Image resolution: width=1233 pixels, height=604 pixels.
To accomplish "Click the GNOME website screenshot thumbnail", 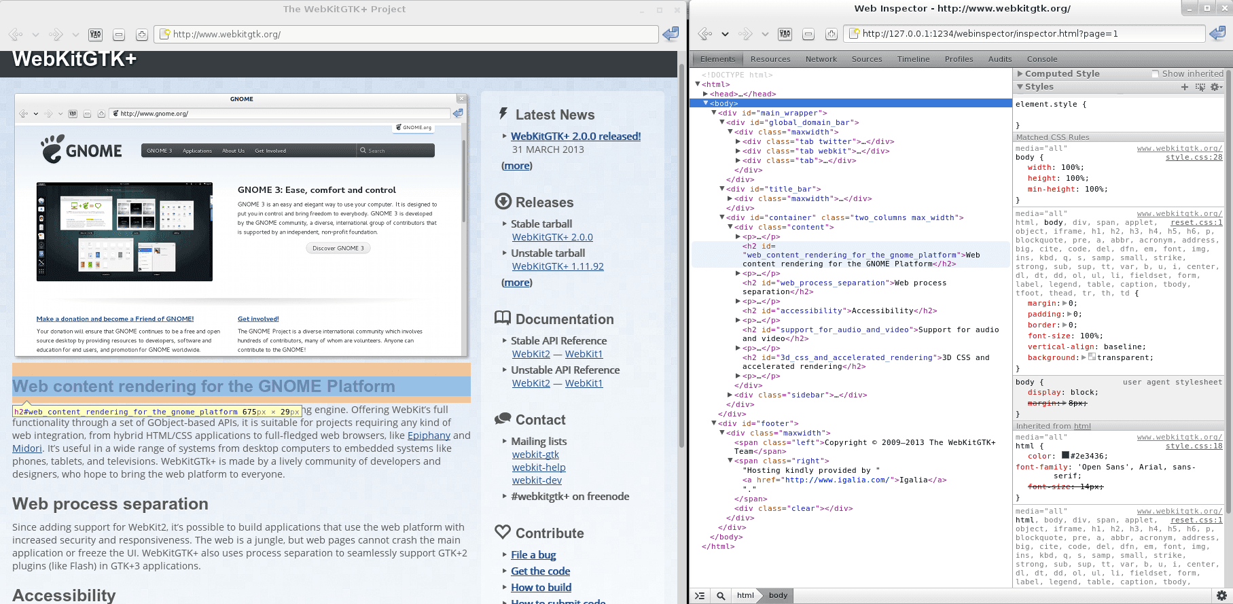I will pos(241,225).
